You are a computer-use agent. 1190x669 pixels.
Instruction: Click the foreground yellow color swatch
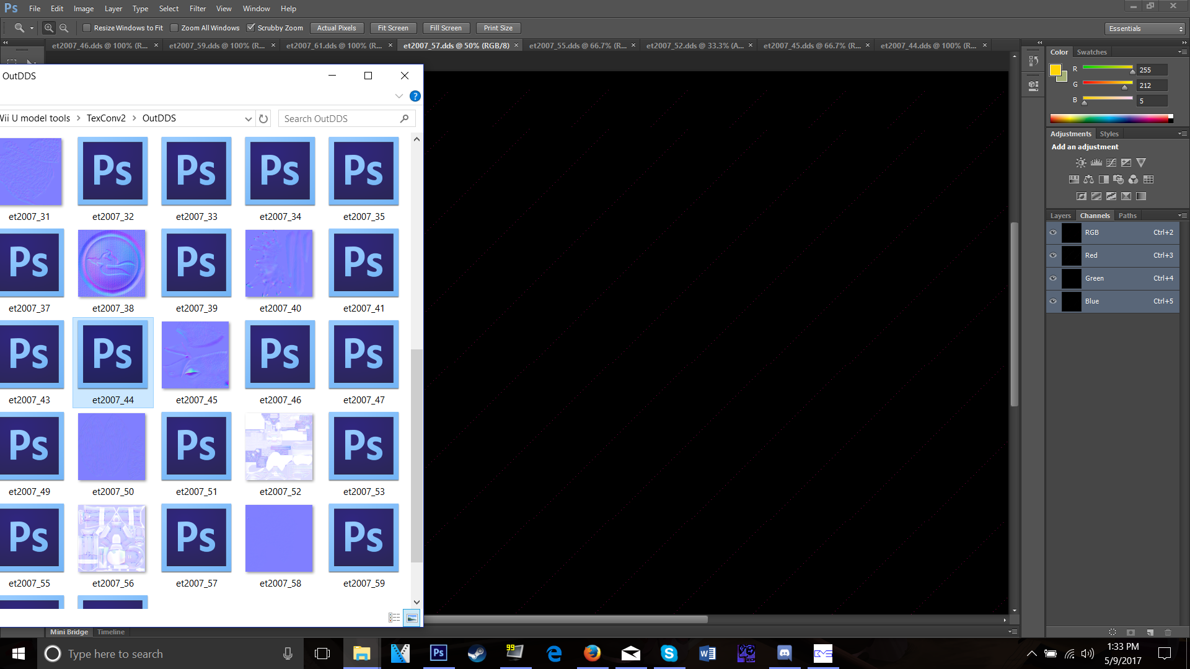pos(1056,70)
